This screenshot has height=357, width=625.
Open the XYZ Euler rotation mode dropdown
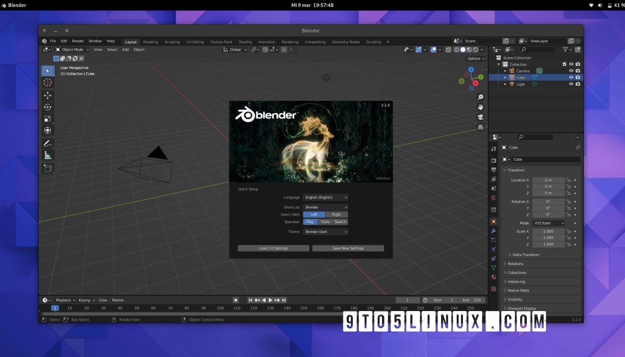549,223
